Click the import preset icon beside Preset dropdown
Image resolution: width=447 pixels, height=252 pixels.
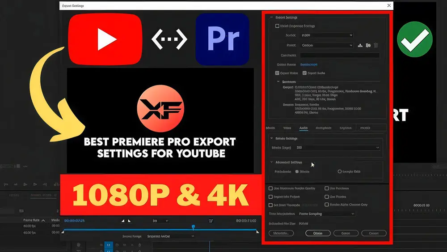point(368,45)
